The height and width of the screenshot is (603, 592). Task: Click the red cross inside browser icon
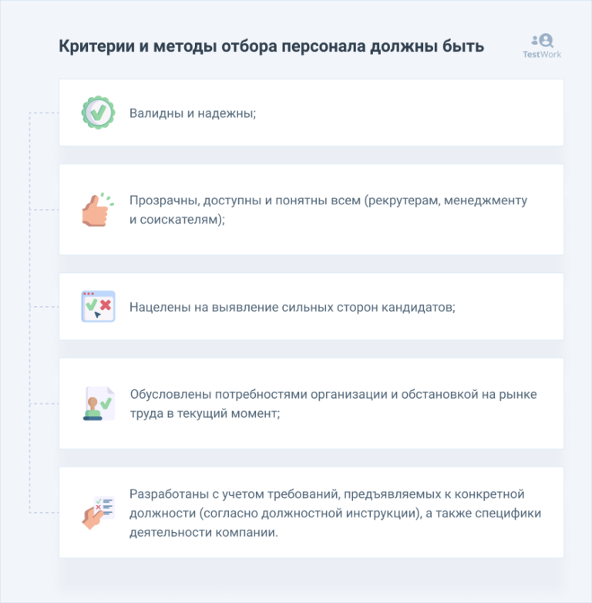click(x=106, y=305)
